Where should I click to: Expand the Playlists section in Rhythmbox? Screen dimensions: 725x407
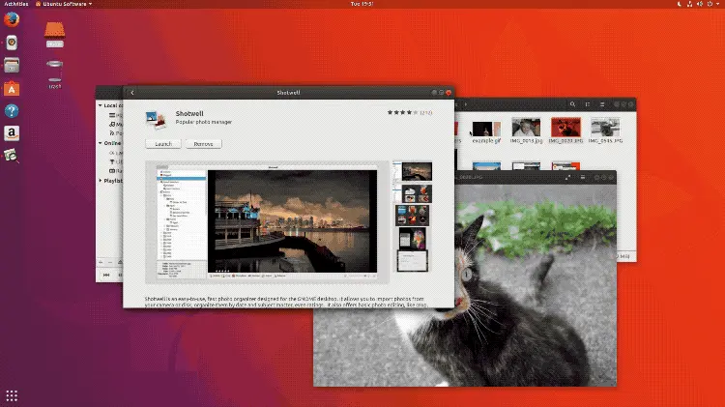click(101, 181)
